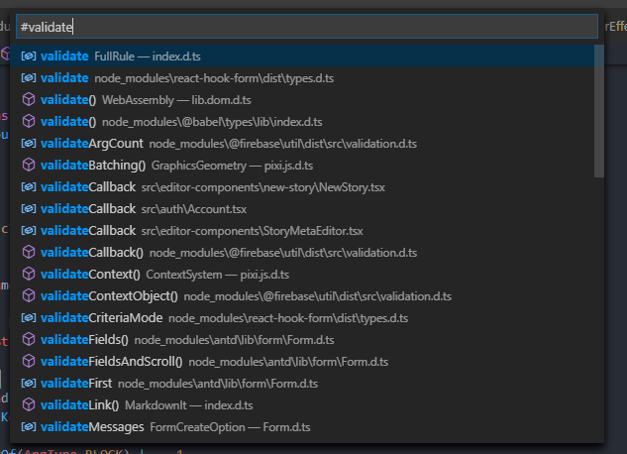Click the method cube icon beside WebAssembly validate()
The height and width of the screenshot is (454, 627).
[29, 99]
